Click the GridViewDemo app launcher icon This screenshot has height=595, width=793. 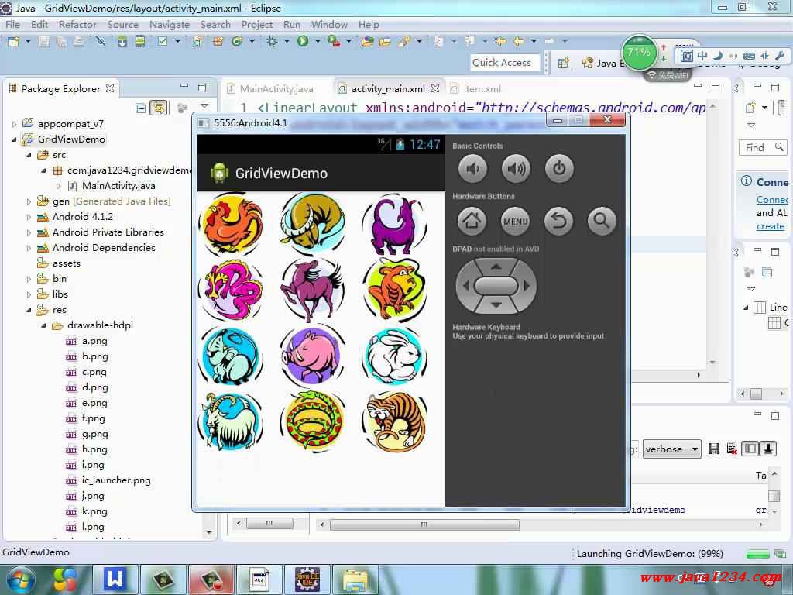tap(219, 173)
